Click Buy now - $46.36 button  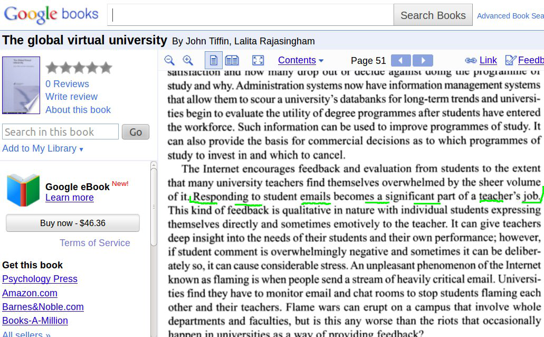(73, 223)
